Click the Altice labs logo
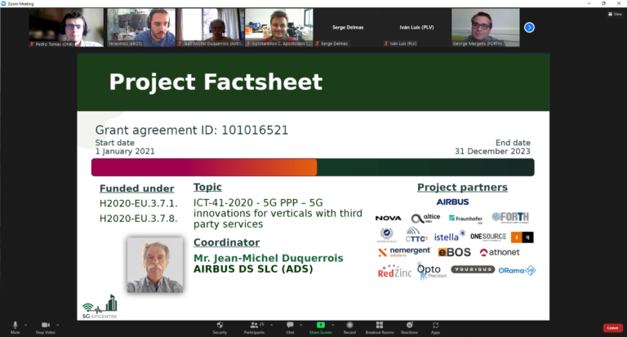 point(425,218)
